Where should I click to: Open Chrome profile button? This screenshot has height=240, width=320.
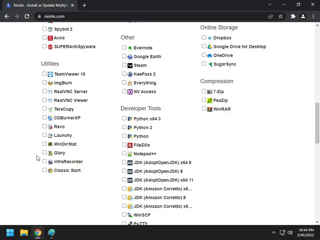pyautogui.click(x=303, y=16)
